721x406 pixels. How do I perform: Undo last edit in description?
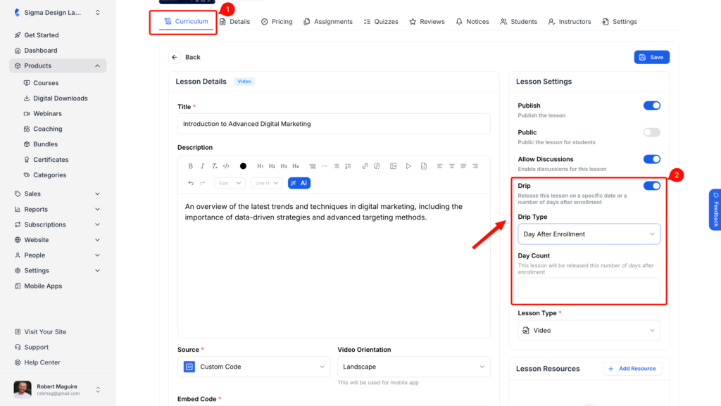click(x=191, y=183)
